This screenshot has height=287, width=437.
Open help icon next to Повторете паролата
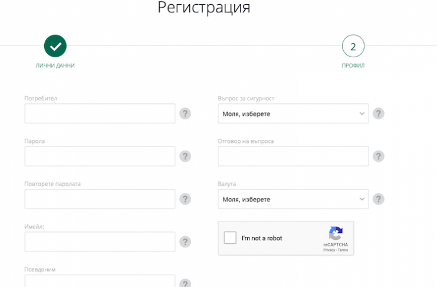click(185, 199)
